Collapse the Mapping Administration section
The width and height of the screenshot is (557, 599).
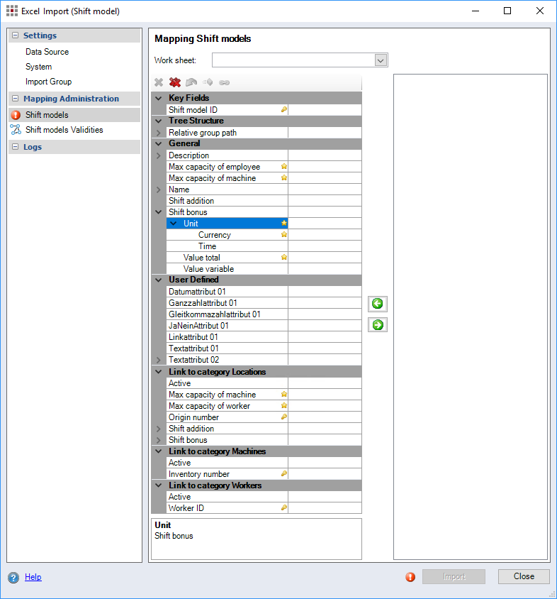pyautogui.click(x=15, y=99)
